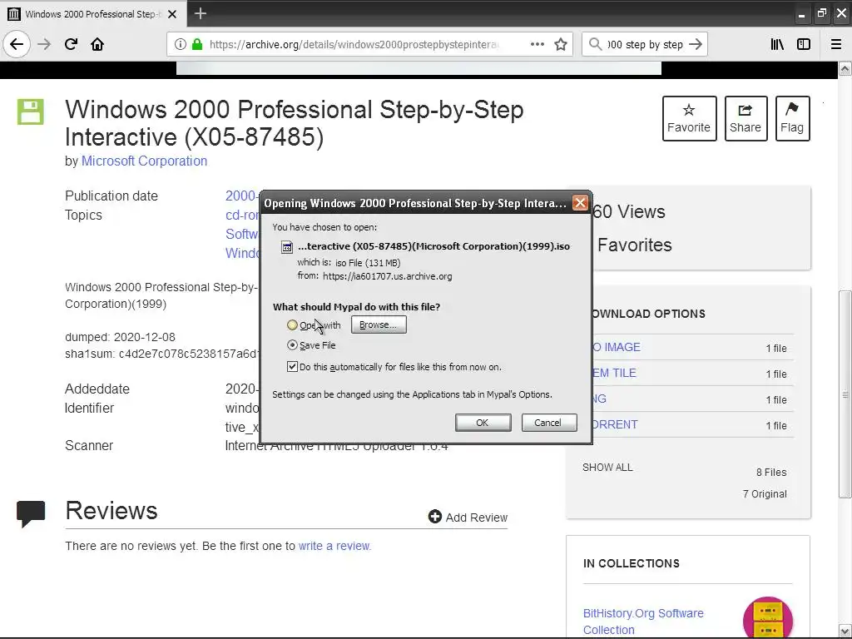Reload the page with the refresh icon
This screenshot has height=639, width=852.
coord(71,44)
